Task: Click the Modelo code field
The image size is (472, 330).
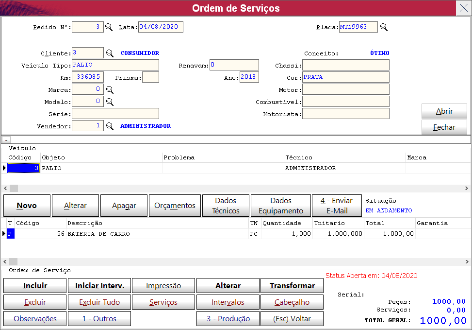Action: 88,102
